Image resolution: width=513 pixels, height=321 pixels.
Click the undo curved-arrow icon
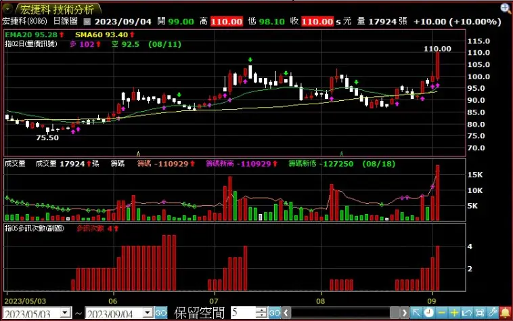click(467, 313)
